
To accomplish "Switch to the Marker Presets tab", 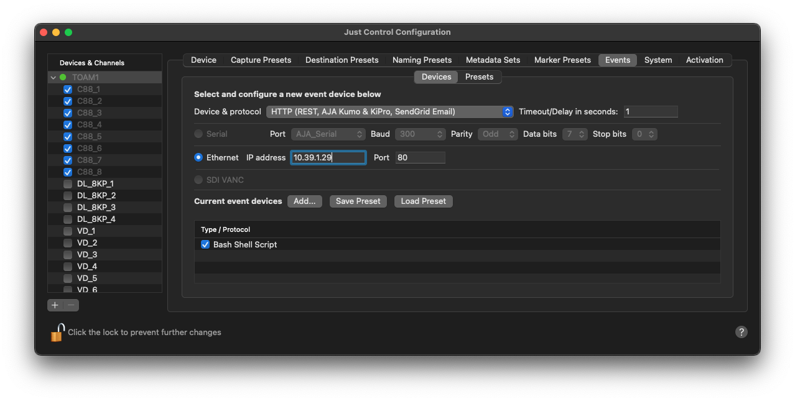I will click(x=562, y=60).
